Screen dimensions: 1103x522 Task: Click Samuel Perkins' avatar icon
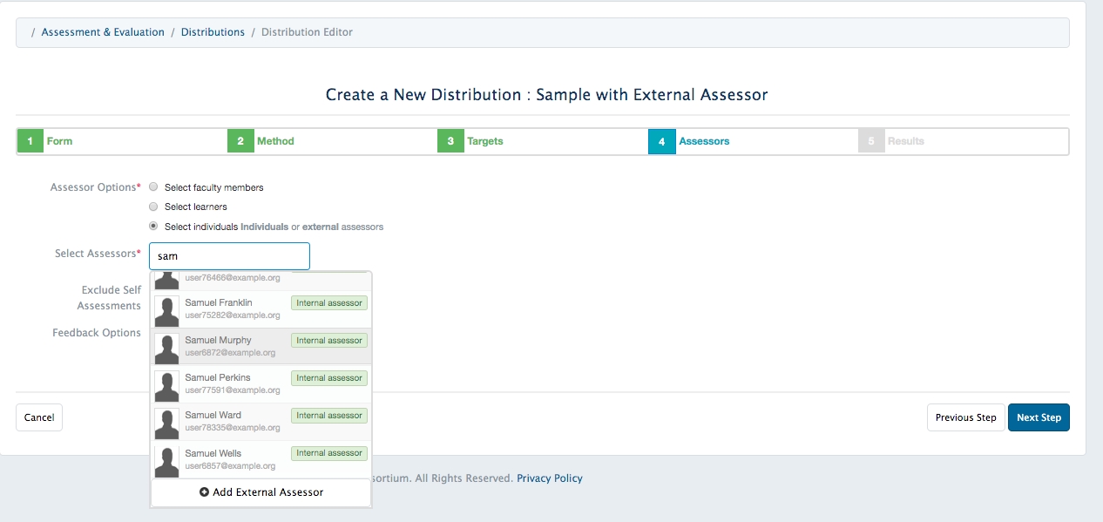pos(166,385)
